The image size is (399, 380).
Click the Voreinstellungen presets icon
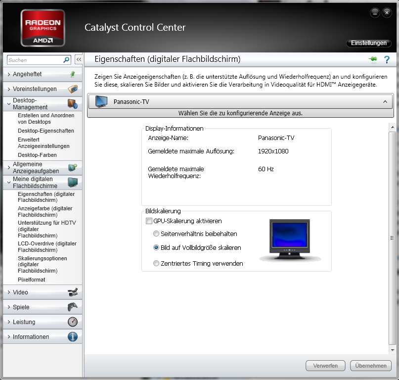73,89
